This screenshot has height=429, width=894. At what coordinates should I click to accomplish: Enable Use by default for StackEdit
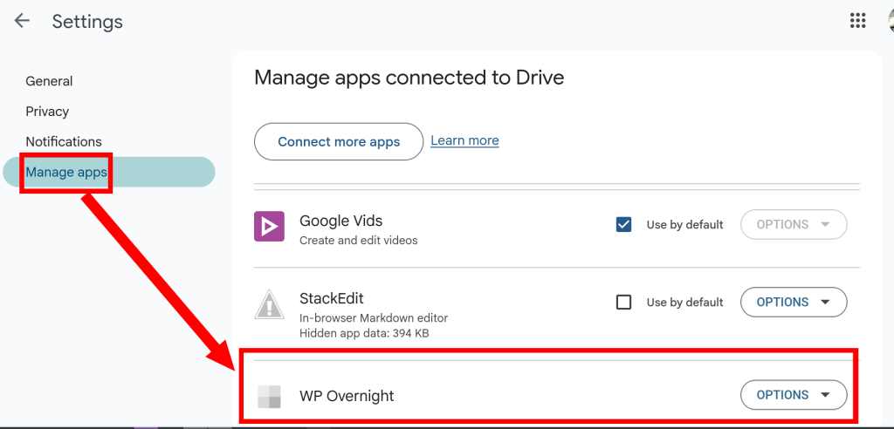(624, 302)
